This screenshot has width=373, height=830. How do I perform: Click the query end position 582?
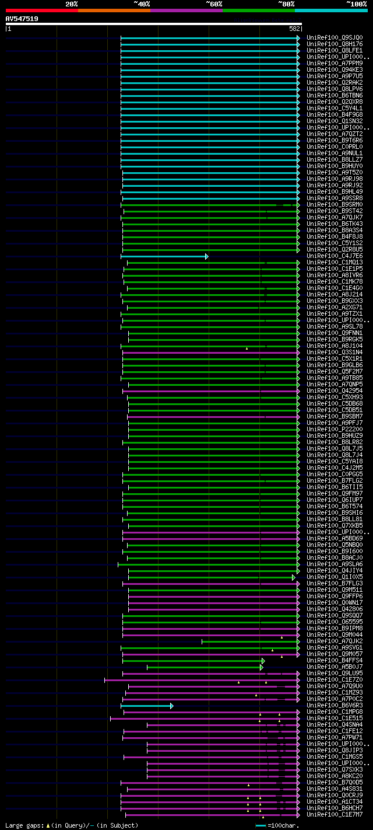coord(294,29)
